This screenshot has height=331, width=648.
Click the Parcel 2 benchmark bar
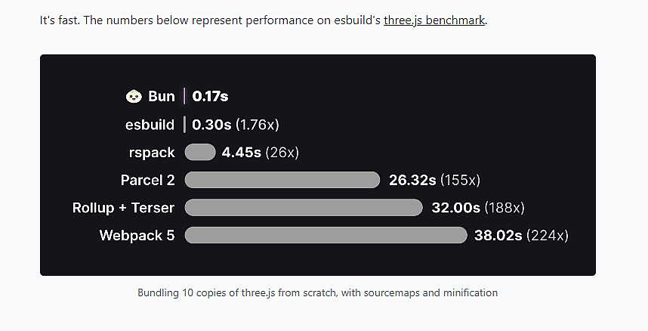(x=282, y=180)
